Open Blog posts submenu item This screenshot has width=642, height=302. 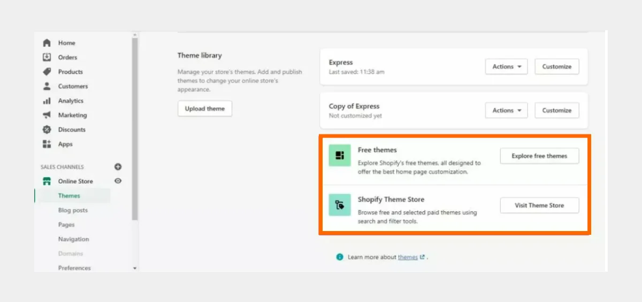coord(73,210)
